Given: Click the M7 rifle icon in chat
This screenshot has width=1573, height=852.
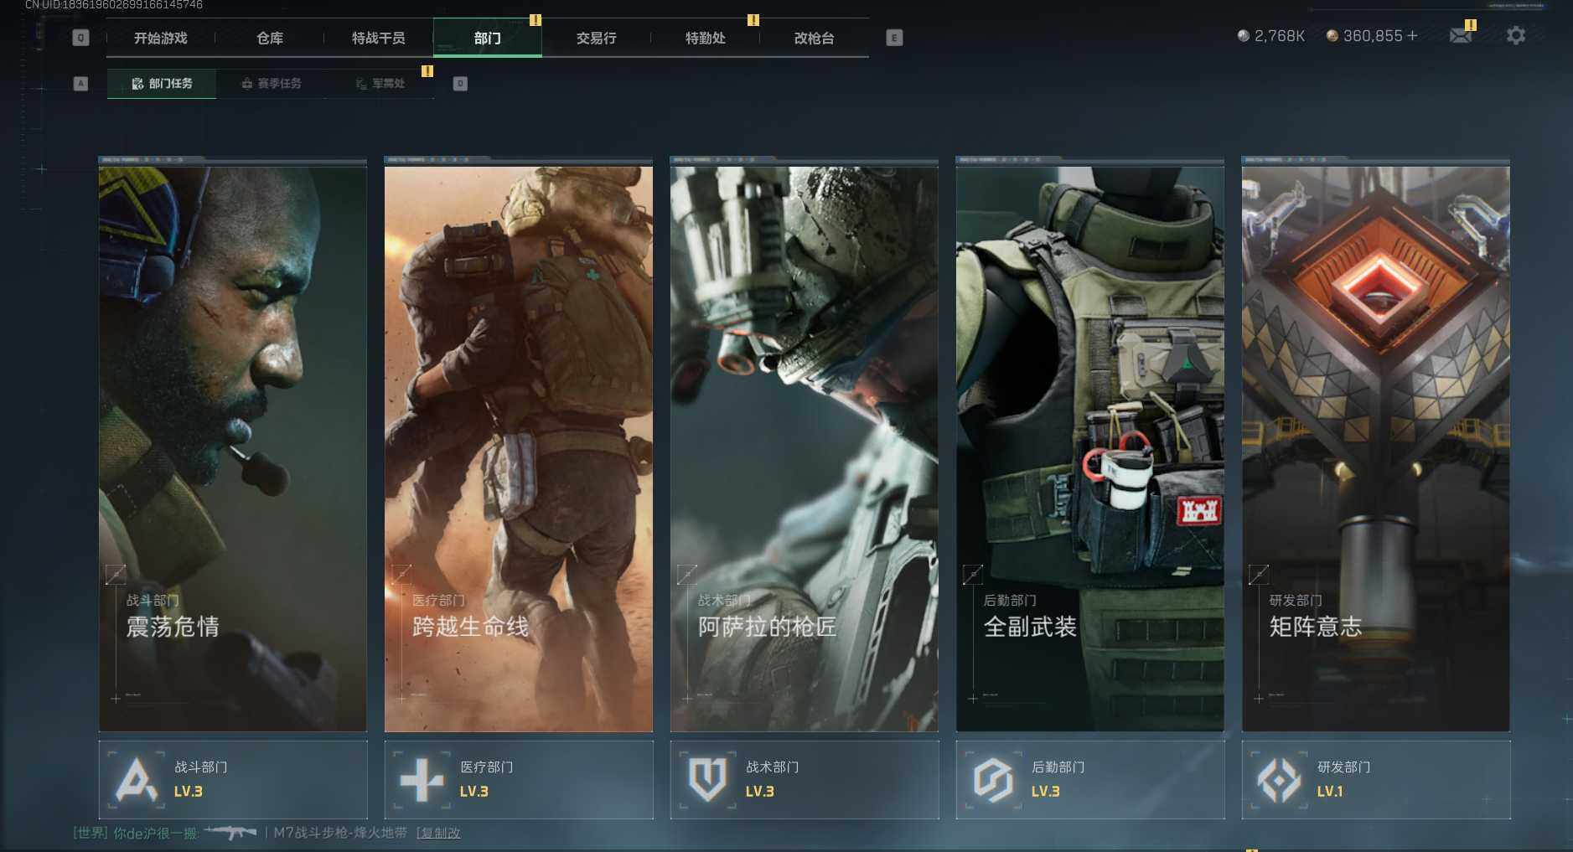Looking at the screenshot, I should point(231,832).
